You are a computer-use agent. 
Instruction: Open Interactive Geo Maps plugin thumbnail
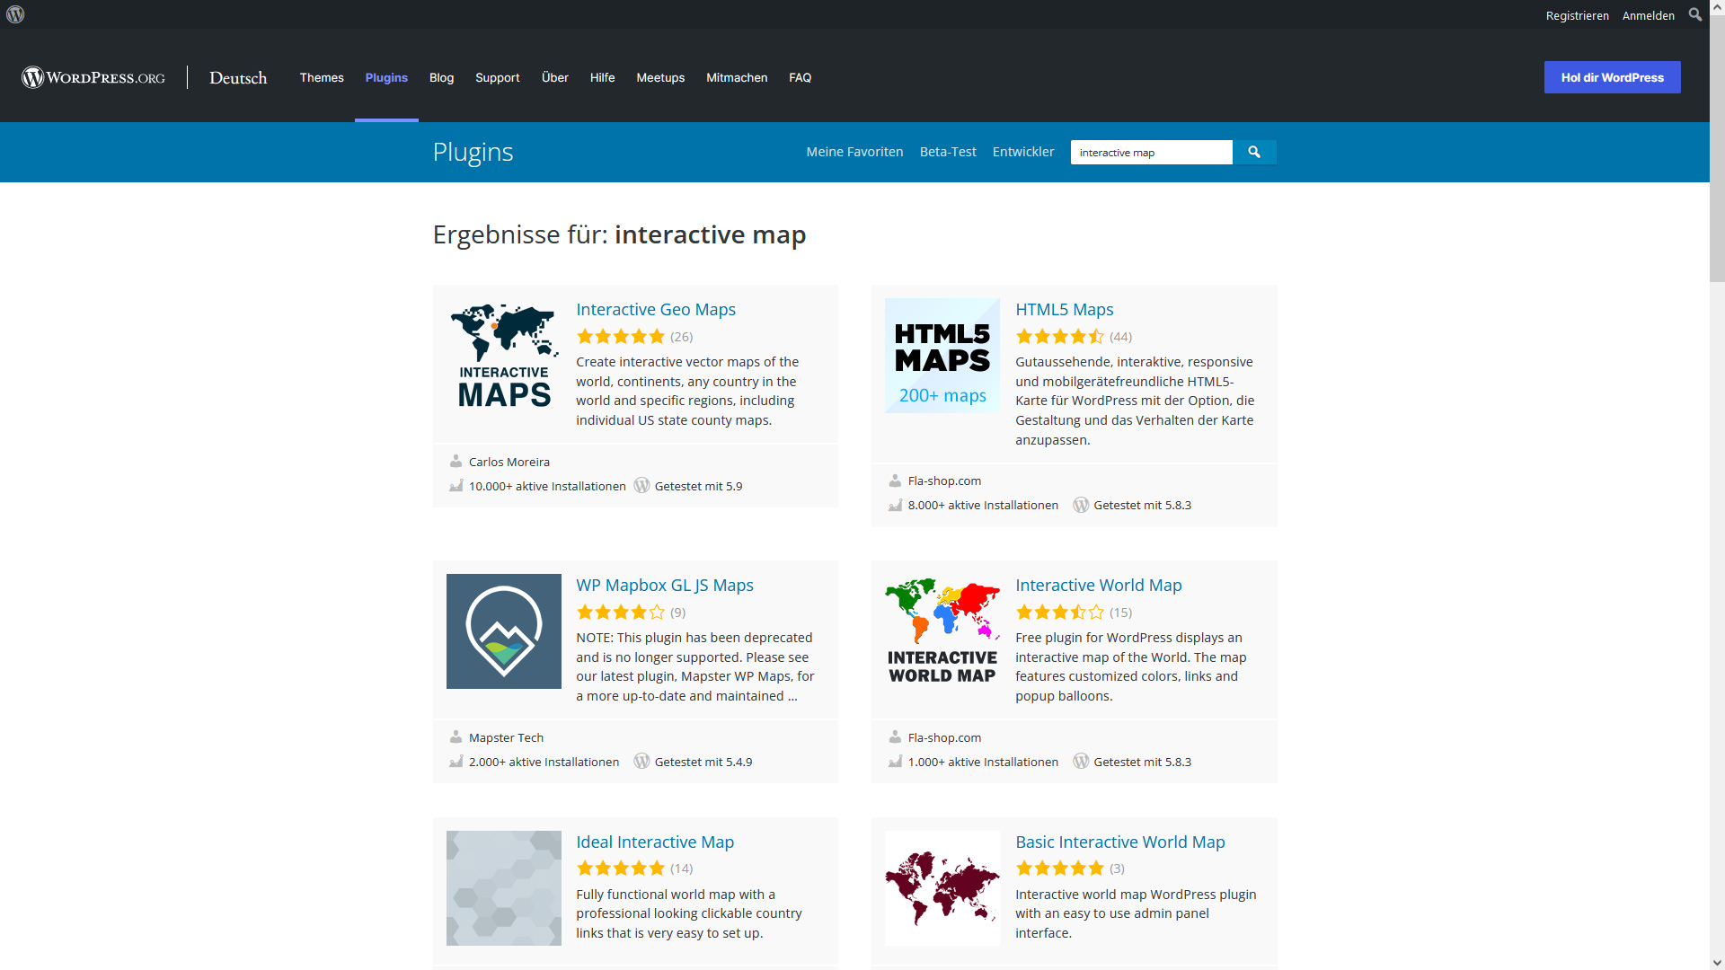(x=504, y=356)
